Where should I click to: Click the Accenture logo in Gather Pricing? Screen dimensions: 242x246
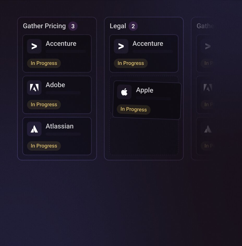pyautogui.click(x=34, y=46)
